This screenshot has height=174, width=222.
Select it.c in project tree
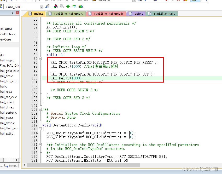point(2,55)
